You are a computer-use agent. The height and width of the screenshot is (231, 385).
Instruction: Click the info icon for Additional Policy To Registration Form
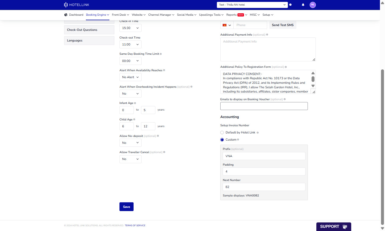pos(286,67)
